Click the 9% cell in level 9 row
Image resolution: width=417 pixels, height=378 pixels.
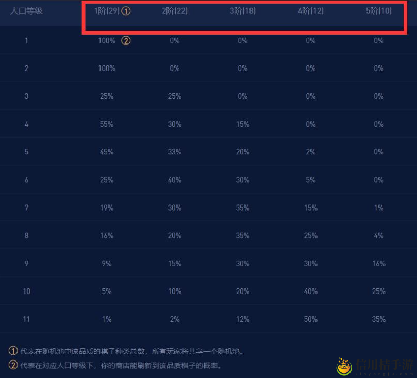(107, 264)
